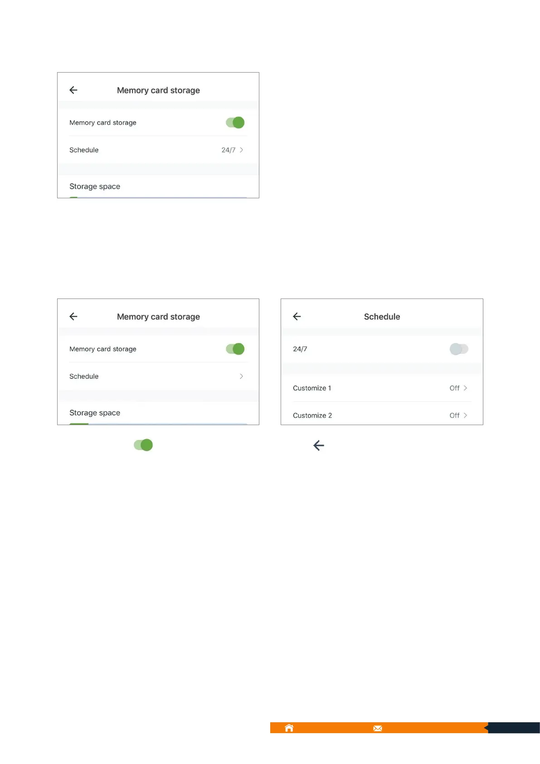This screenshot has width=540, height=764.
Task: Click the envelope mail icon in the orange bar
Action: point(378,728)
